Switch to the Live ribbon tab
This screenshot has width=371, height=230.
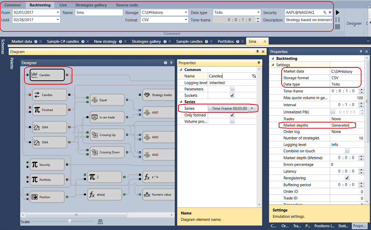click(x=63, y=5)
